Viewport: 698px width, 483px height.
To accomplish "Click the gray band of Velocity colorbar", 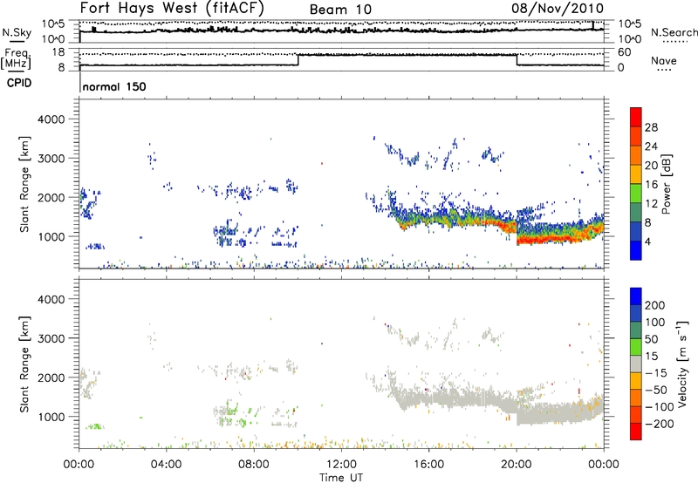I will pos(636,364).
